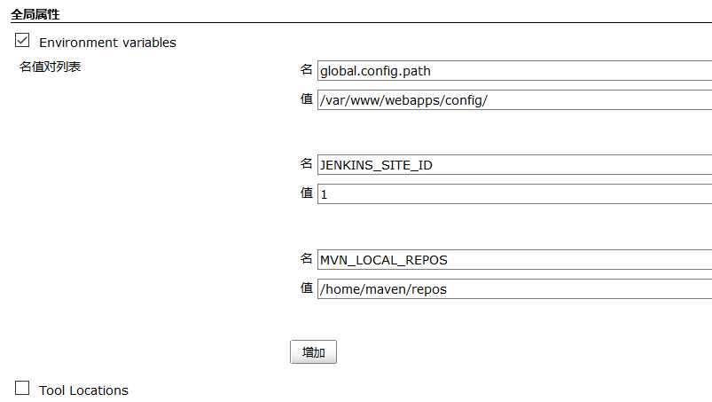The image size is (712, 402).
Task: Click the /var/www/webapps/config/ value field
Action: pyautogui.click(x=514, y=100)
